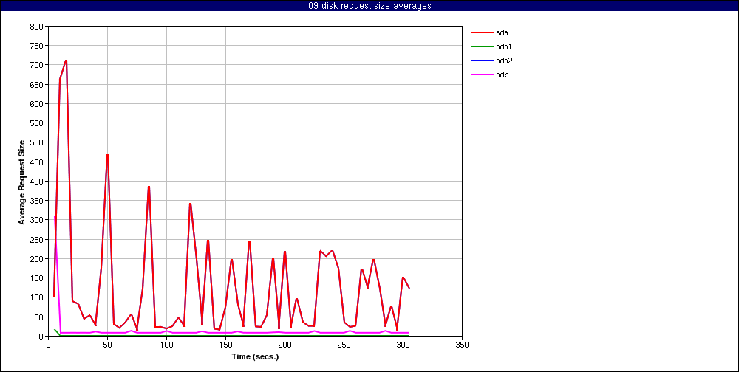739x372 pixels.
Task: Click the chart title '09 disk request size averages'
Action: pos(369,6)
